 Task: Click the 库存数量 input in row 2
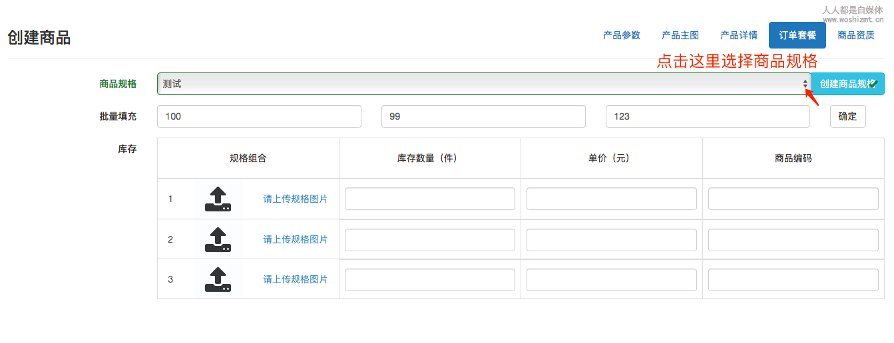tap(430, 240)
